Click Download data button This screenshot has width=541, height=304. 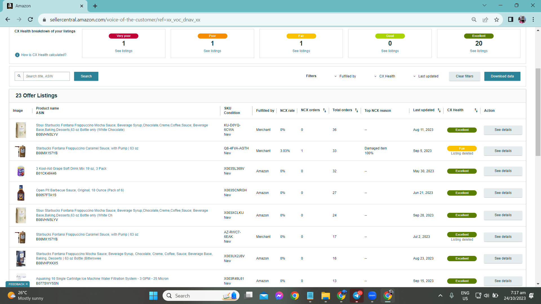502,76
